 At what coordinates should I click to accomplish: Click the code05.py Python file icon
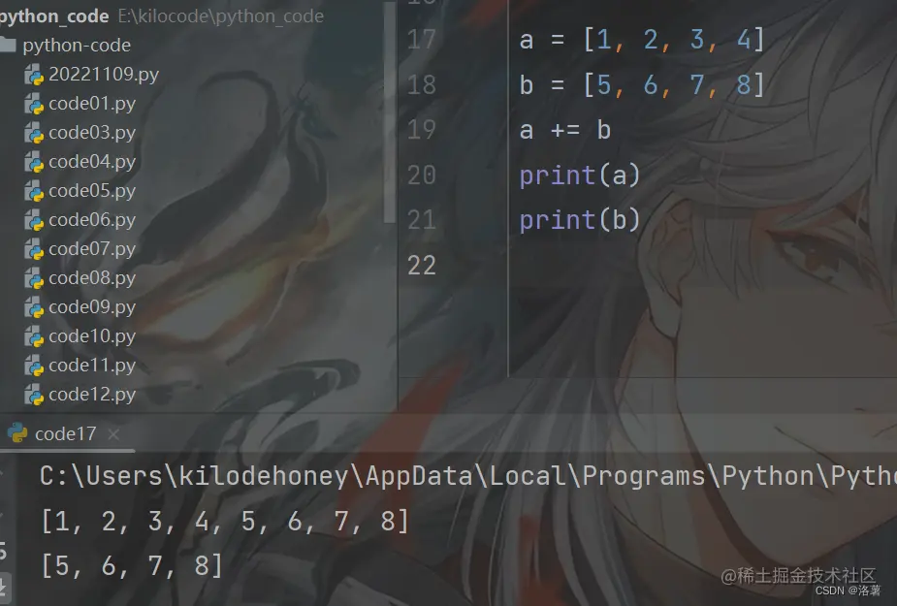(x=34, y=191)
